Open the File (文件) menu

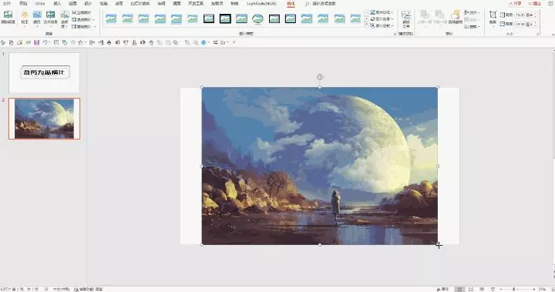coord(7,4)
